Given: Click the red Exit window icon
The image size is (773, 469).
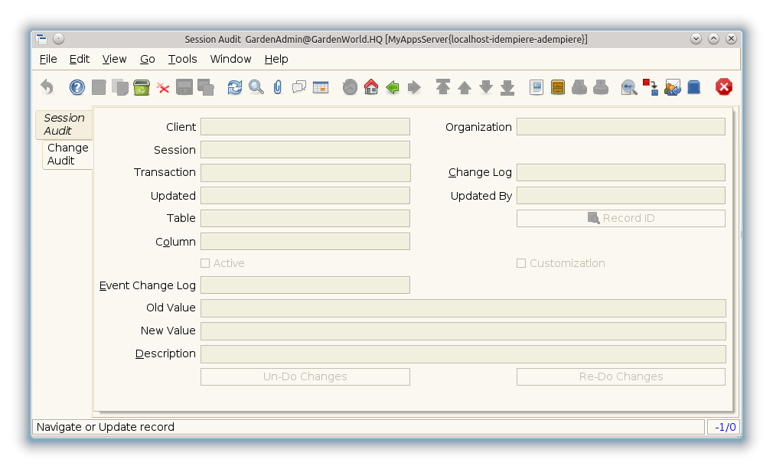Looking at the screenshot, I should tap(724, 87).
